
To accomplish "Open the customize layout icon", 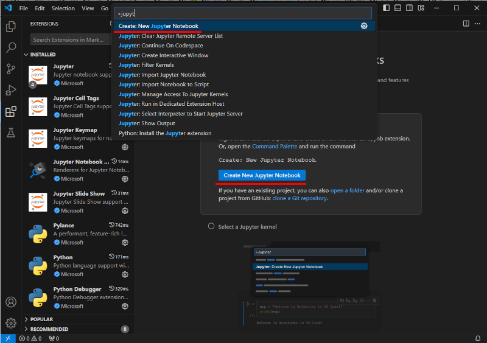I will point(421,8).
